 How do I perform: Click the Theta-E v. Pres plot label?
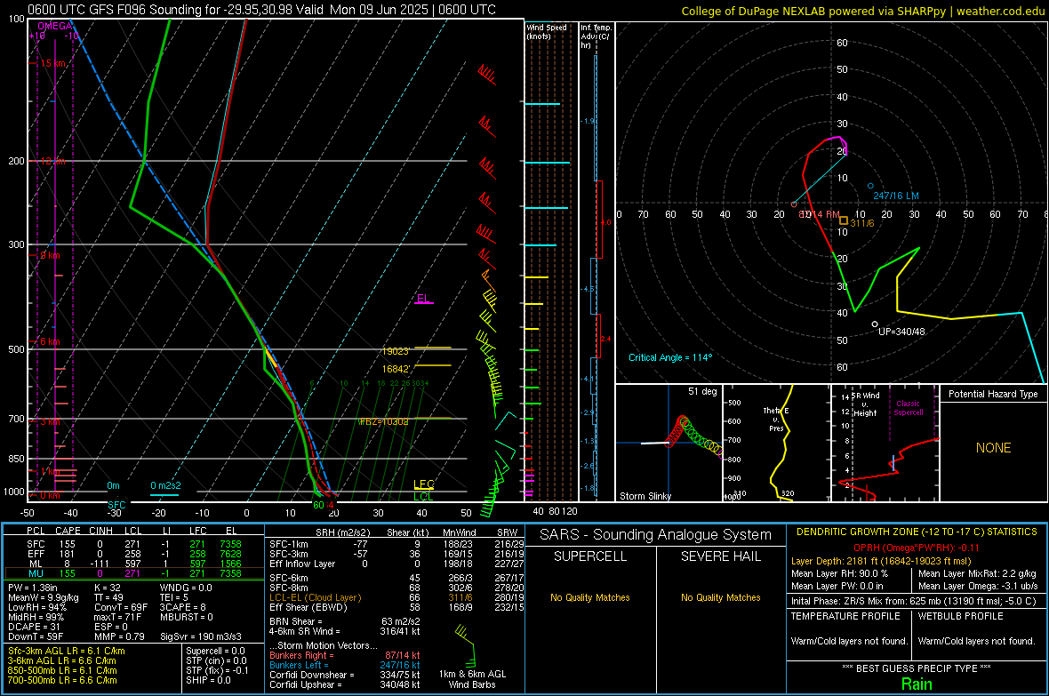(x=776, y=419)
